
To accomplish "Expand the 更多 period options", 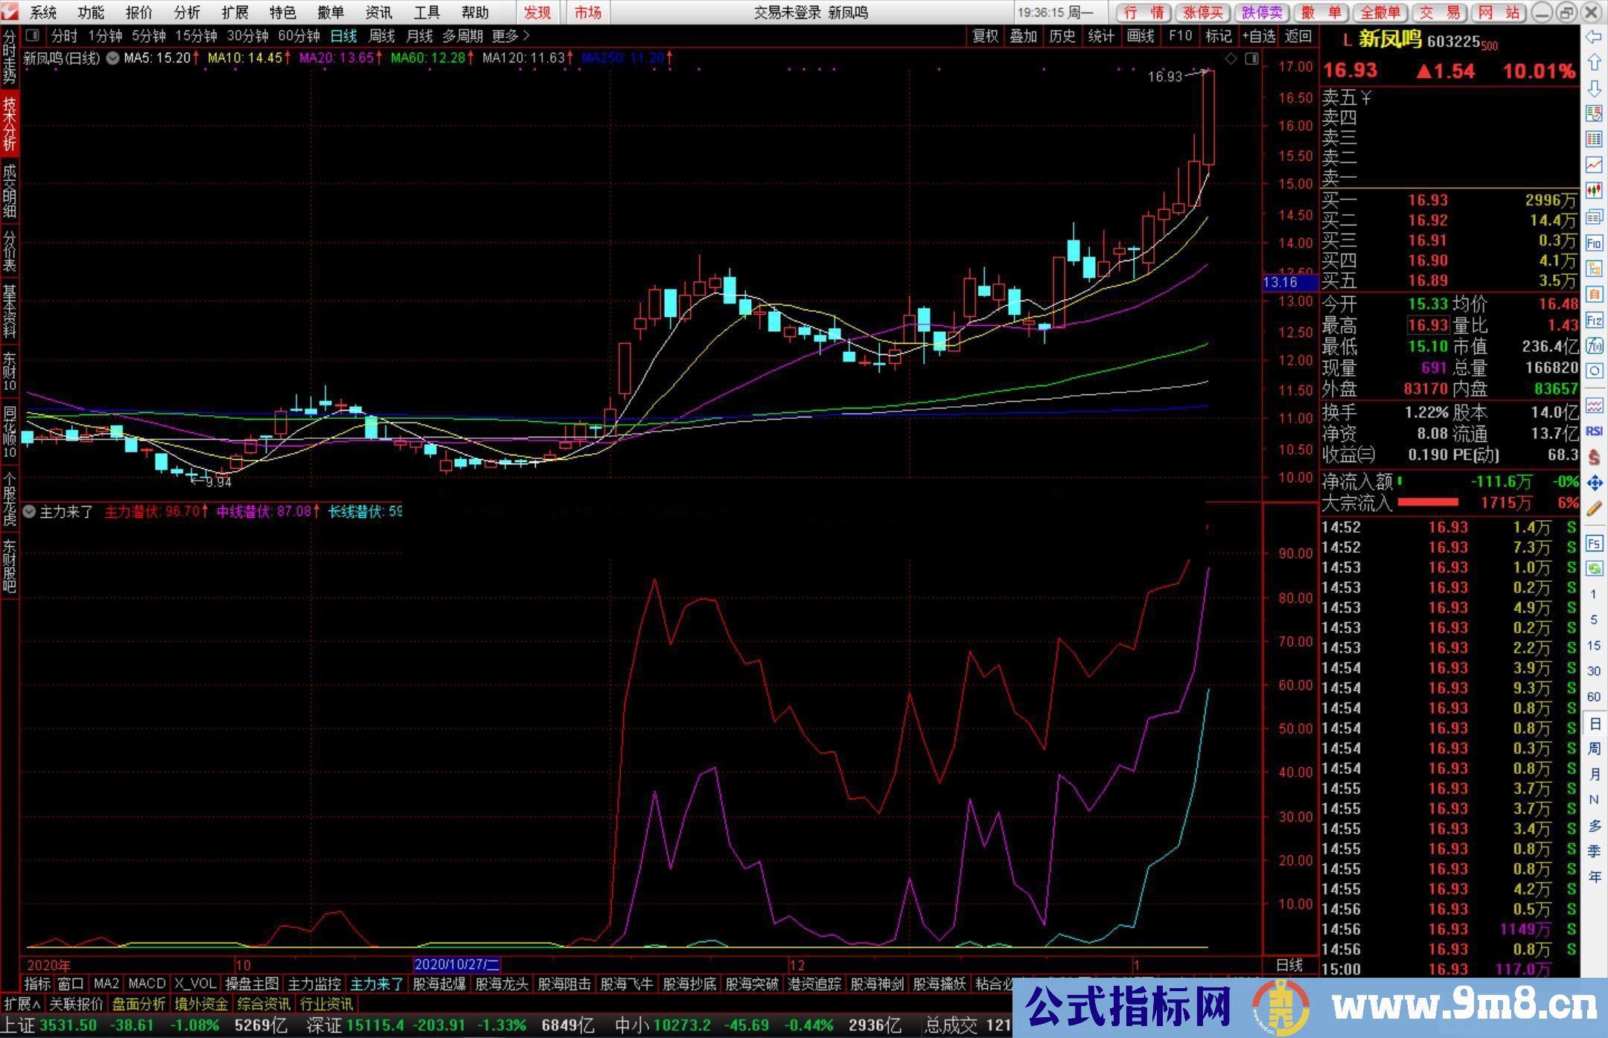I will click(511, 36).
